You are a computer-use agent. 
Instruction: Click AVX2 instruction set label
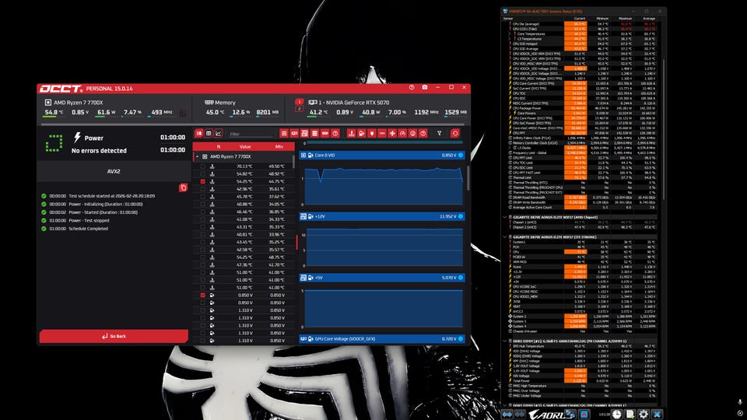[114, 171]
